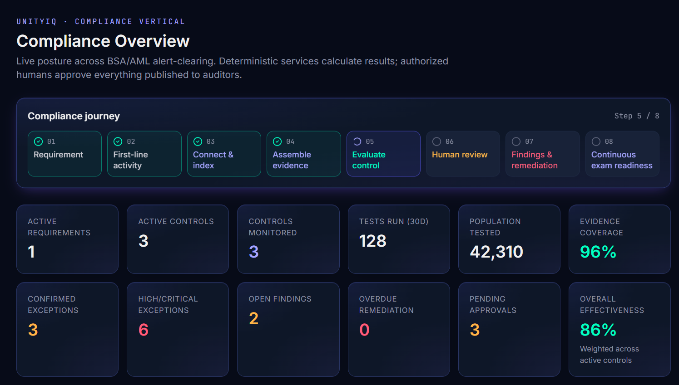Open the Evidence Coverage card
The height and width of the screenshot is (385, 679).
click(x=620, y=239)
